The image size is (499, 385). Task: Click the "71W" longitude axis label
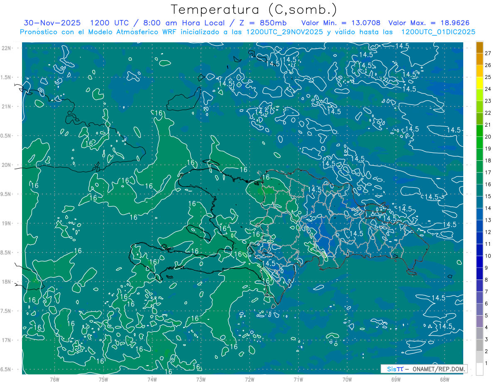298,380
